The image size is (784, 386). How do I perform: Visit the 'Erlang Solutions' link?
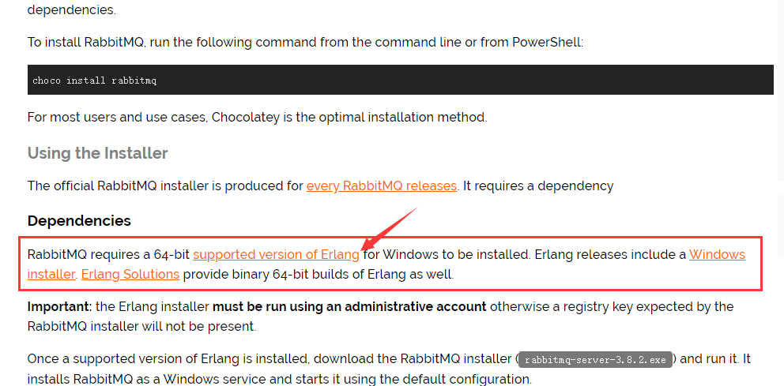[x=130, y=274]
